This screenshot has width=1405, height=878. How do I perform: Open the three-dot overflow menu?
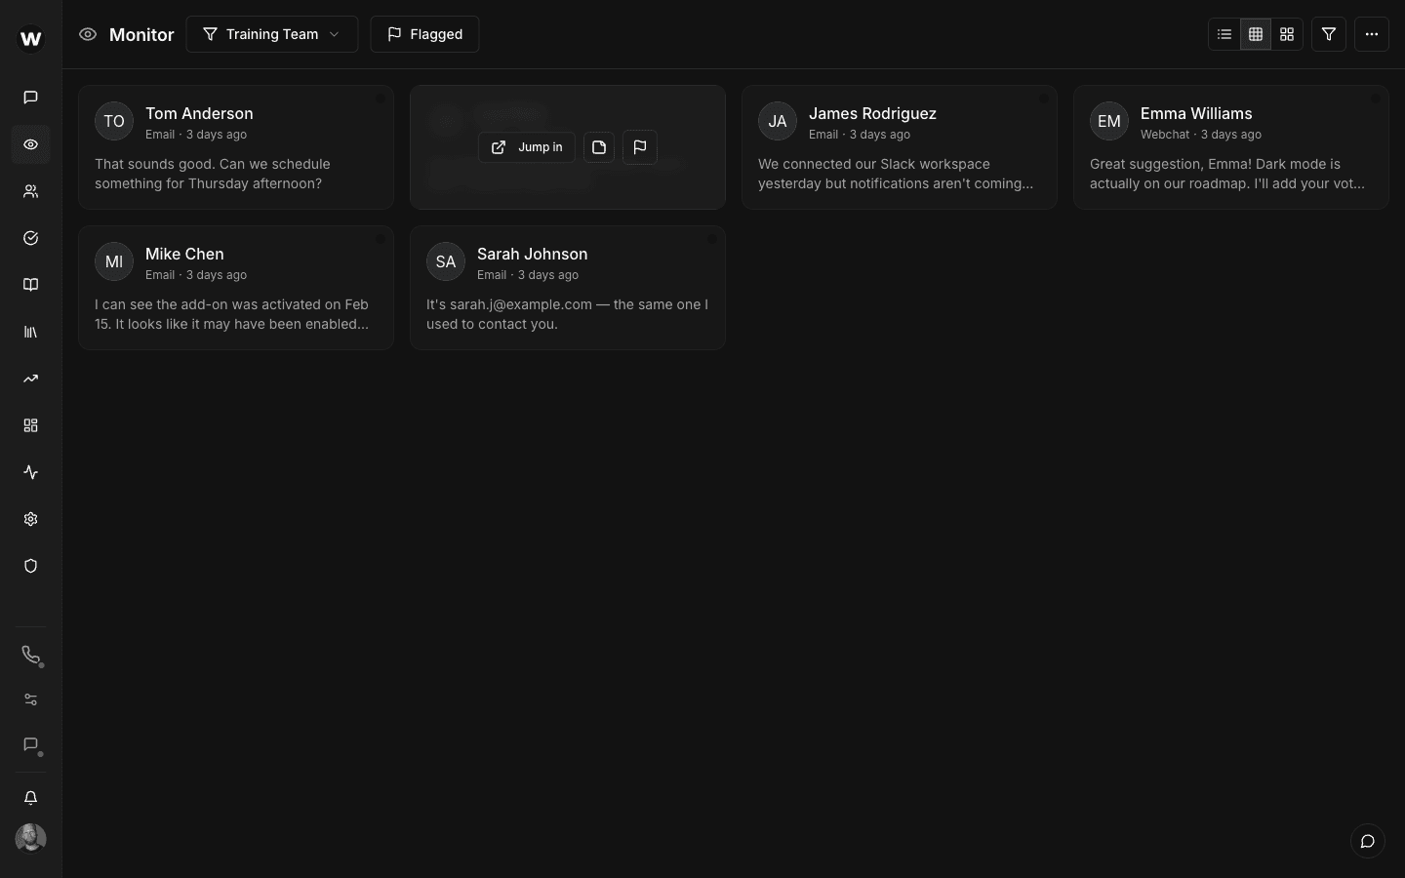pyautogui.click(x=1372, y=34)
